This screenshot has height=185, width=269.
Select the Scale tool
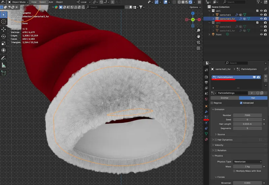(4, 43)
